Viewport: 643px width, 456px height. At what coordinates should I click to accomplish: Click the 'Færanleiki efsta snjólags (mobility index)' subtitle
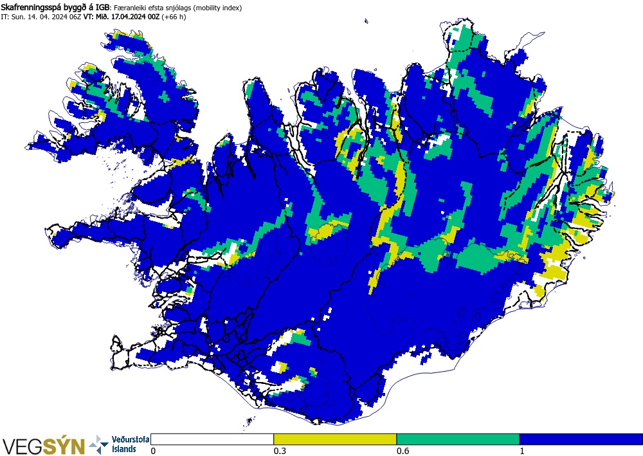pyautogui.click(x=177, y=8)
